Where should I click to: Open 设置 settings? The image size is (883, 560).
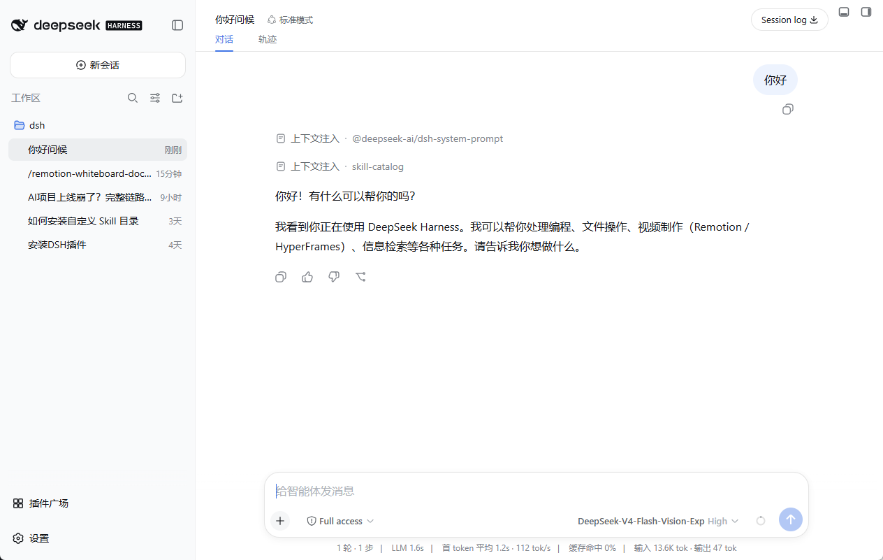point(31,538)
